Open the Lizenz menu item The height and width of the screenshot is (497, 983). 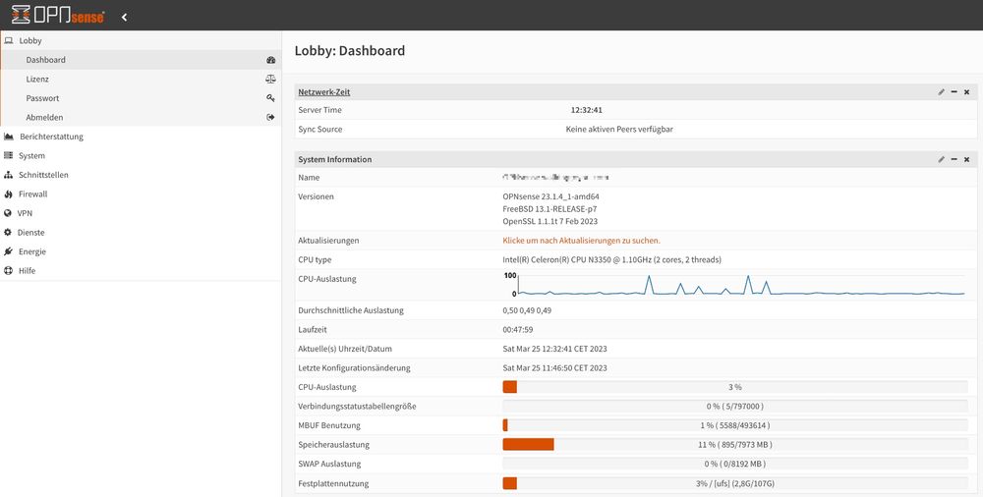(141, 79)
